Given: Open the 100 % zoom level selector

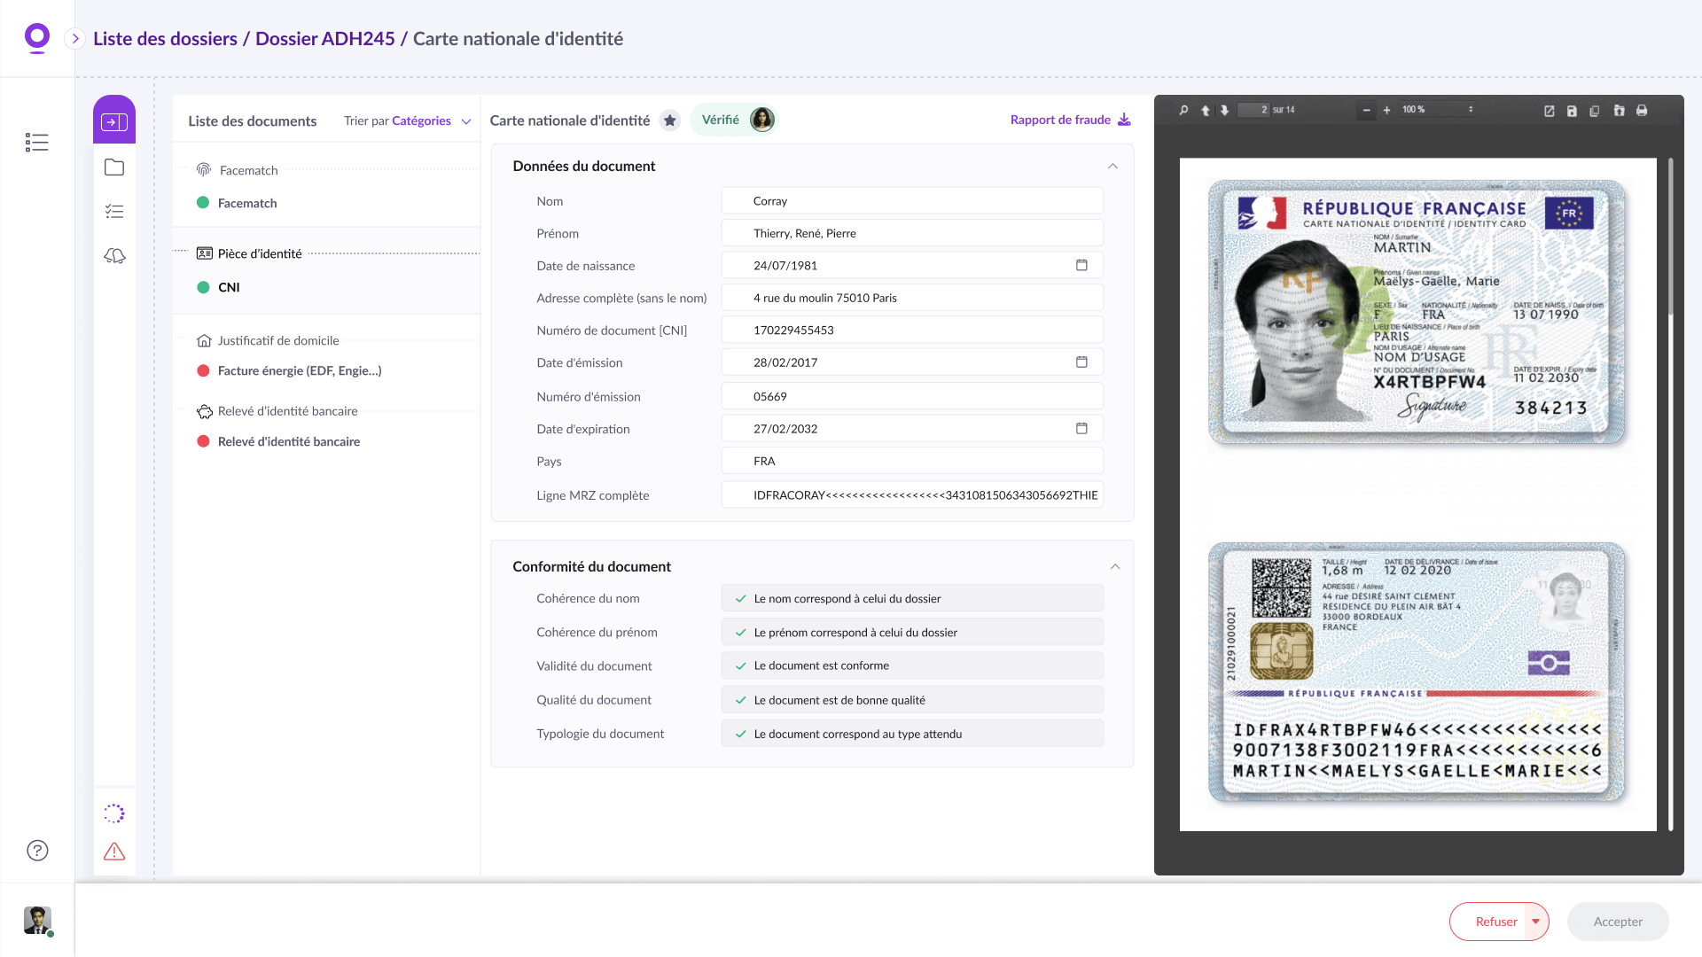Looking at the screenshot, I should tap(1437, 110).
